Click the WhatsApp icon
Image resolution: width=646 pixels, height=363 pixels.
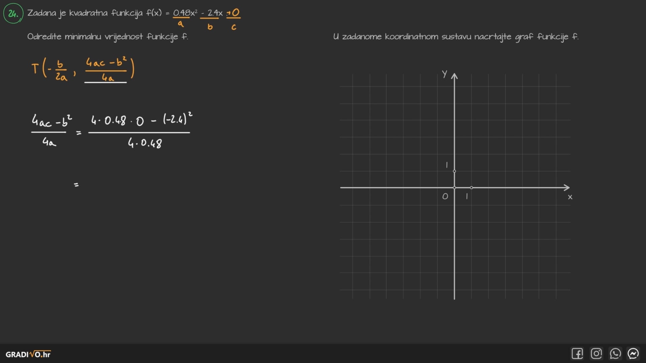[x=615, y=354]
